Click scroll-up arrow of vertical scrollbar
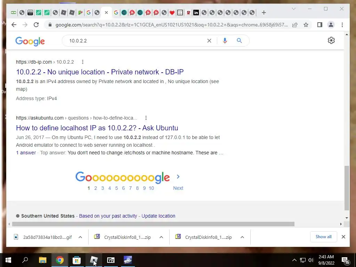 coord(347,34)
